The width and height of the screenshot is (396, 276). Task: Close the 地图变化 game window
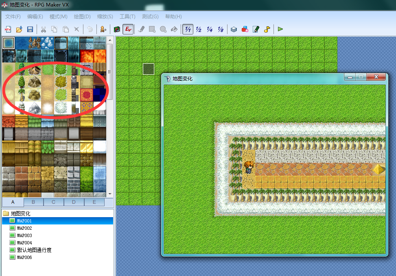pos(376,77)
